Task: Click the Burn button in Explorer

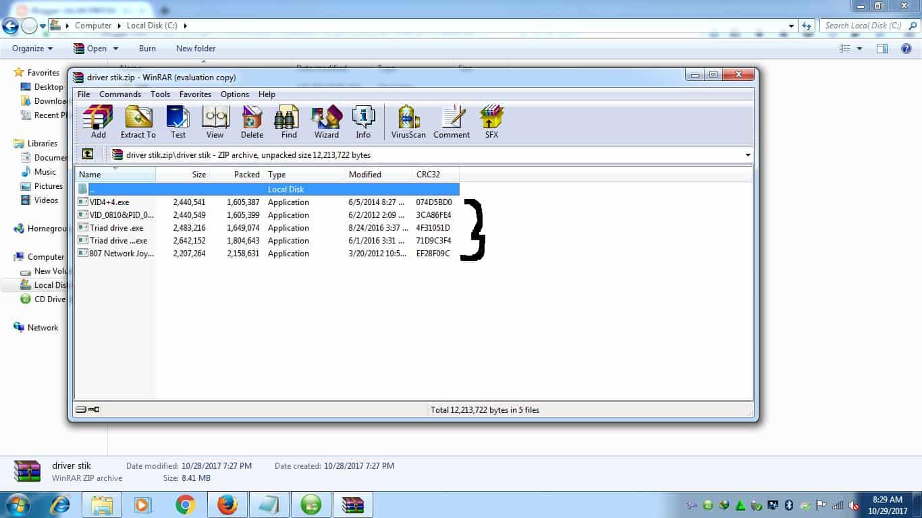Action: (147, 49)
